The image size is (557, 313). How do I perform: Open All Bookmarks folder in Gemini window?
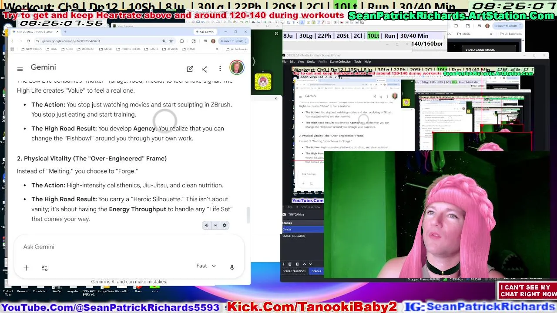click(x=237, y=49)
